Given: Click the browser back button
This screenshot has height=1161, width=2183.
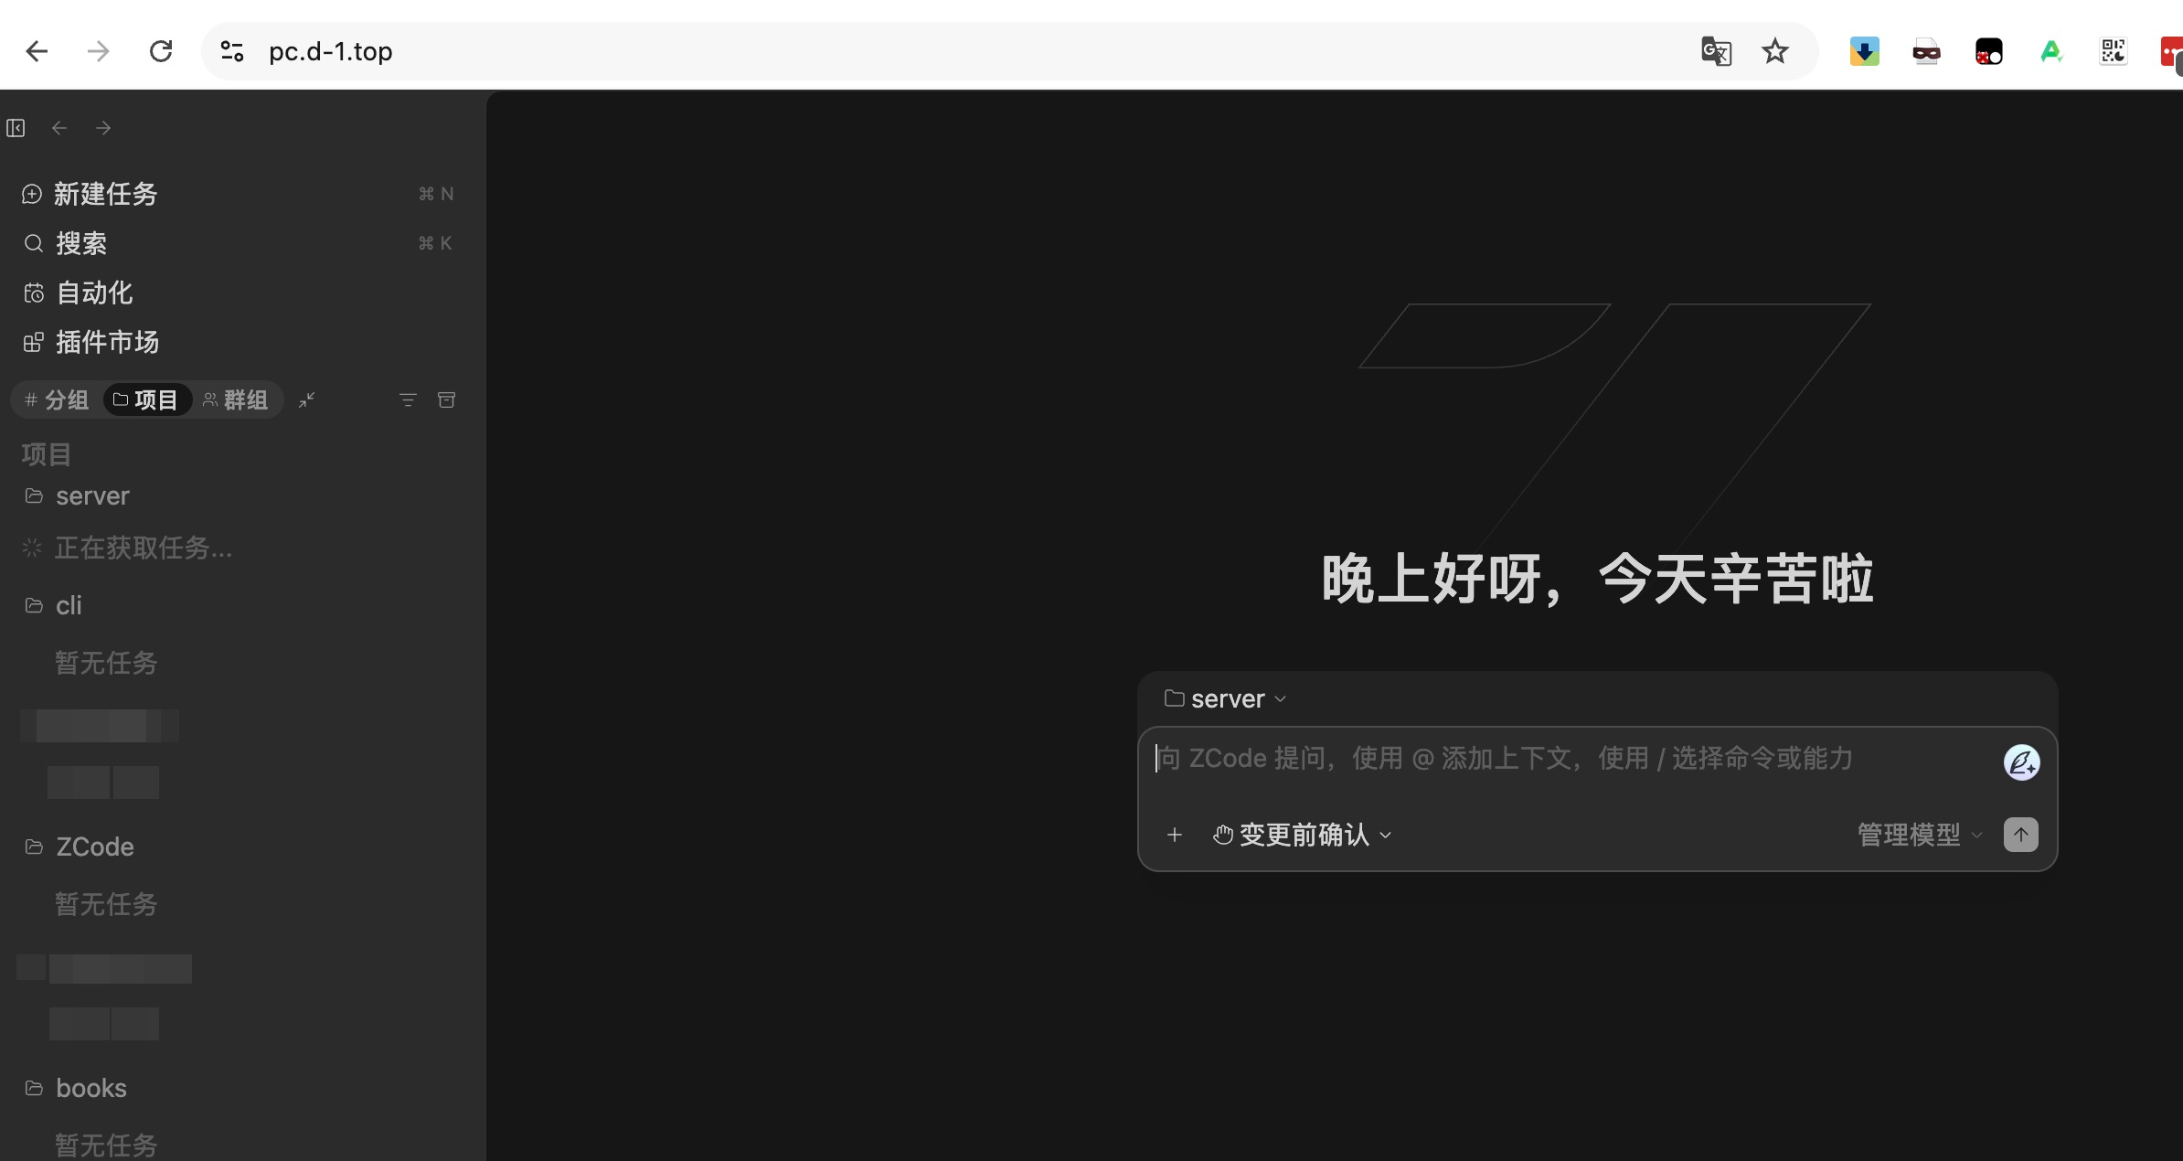Looking at the screenshot, I should 37,51.
